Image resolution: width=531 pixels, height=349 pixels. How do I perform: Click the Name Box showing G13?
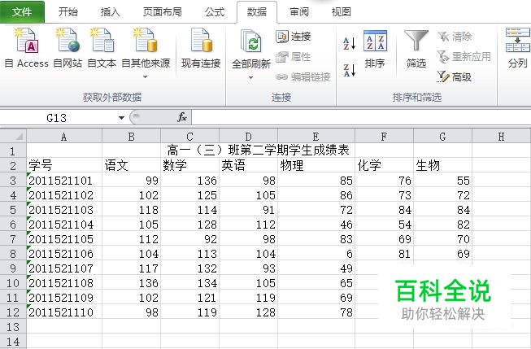[57, 118]
